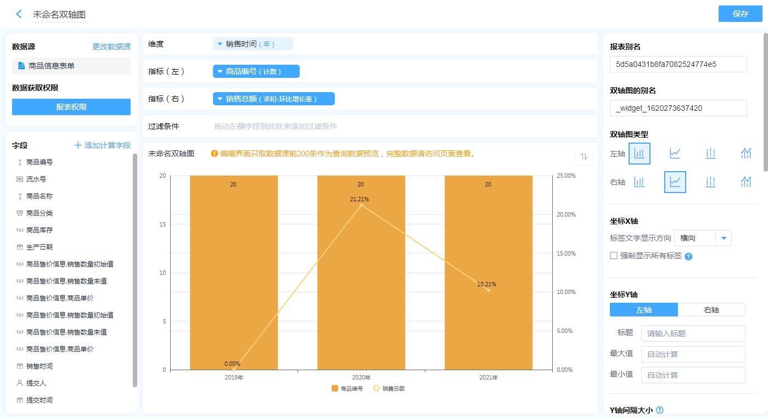Click the back arrow beside 未命名双轴图
Screen dimensions: 768x419
click(19, 14)
